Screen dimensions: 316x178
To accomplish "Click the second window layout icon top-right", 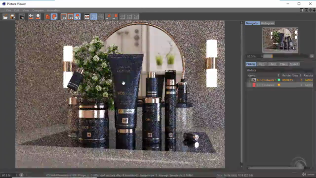I will (306, 10).
